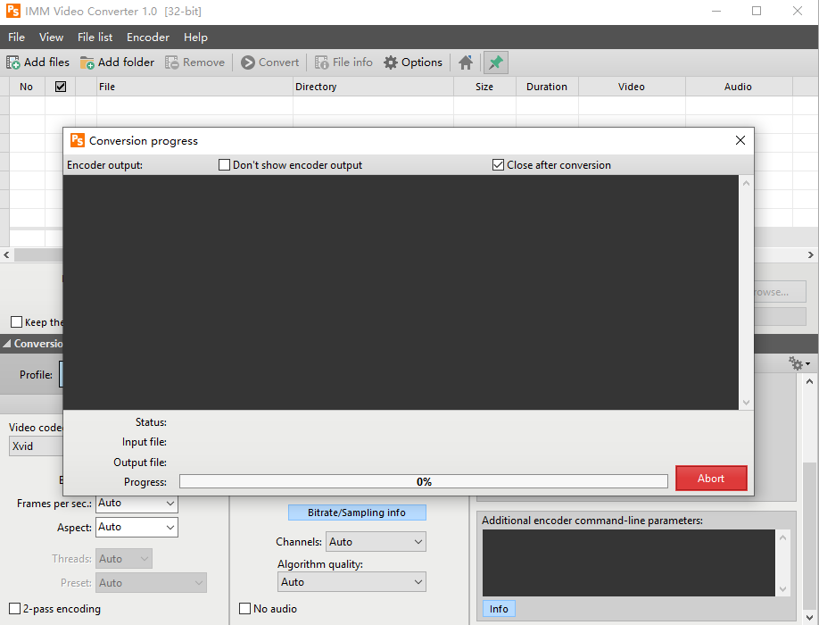This screenshot has width=819, height=625.
Task: Click the IMM Video Converter title icon
Action: [x=13, y=11]
